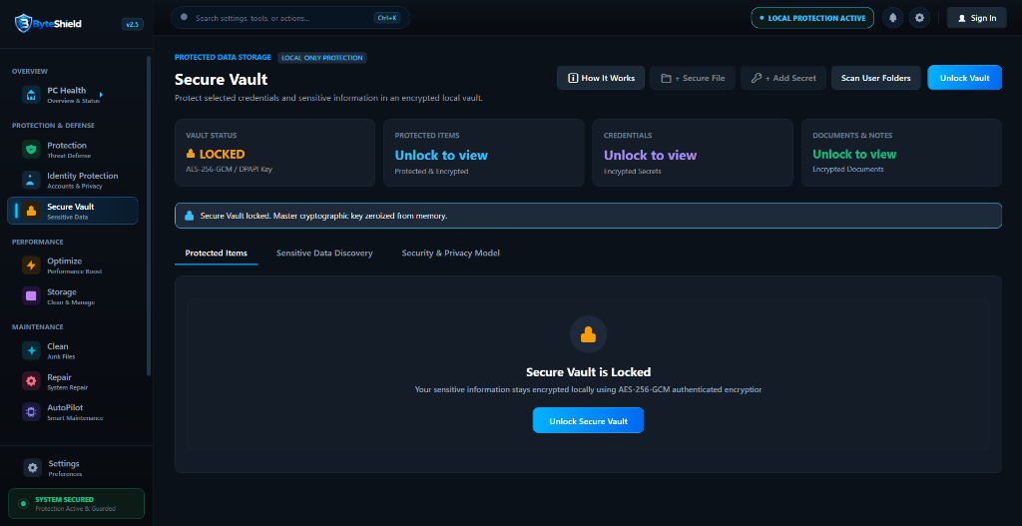Click the large lock icon above 'Secure Vault is Locked'

click(588, 334)
